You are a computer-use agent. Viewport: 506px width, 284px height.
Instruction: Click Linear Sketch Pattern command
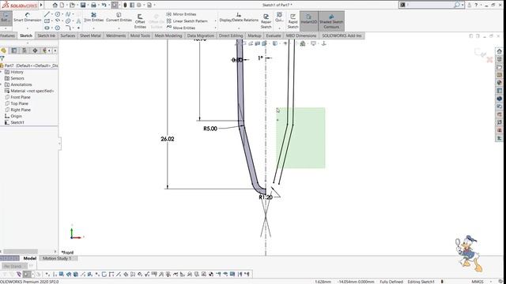click(187, 21)
